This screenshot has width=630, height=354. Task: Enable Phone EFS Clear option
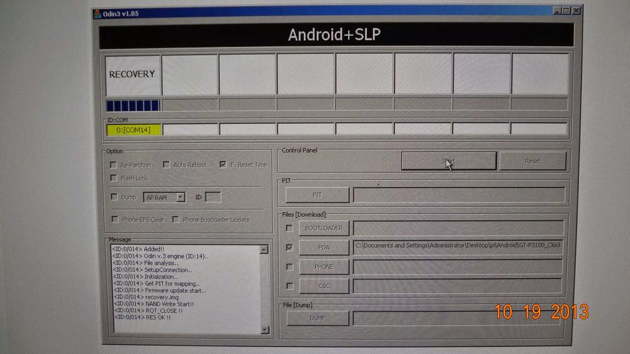(x=115, y=219)
